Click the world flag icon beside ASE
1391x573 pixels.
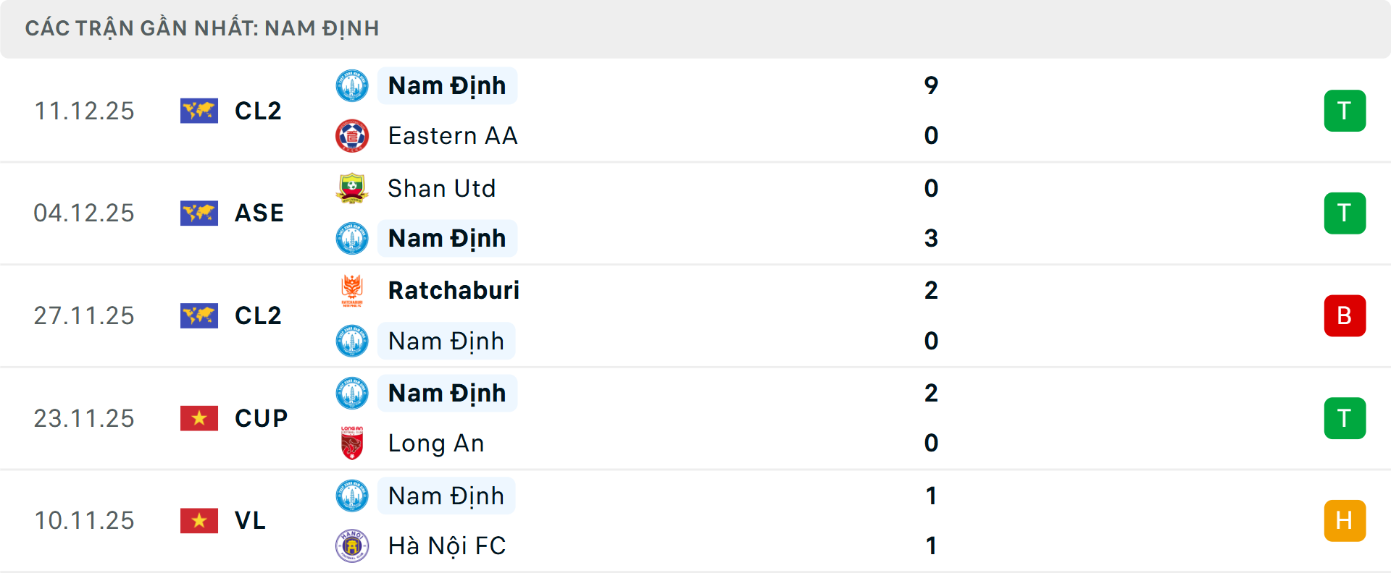point(199,213)
